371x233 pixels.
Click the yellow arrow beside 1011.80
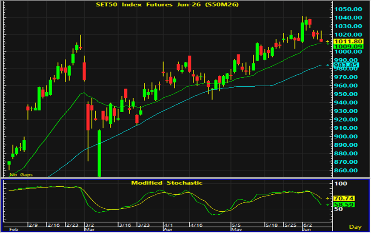click(x=328, y=42)
